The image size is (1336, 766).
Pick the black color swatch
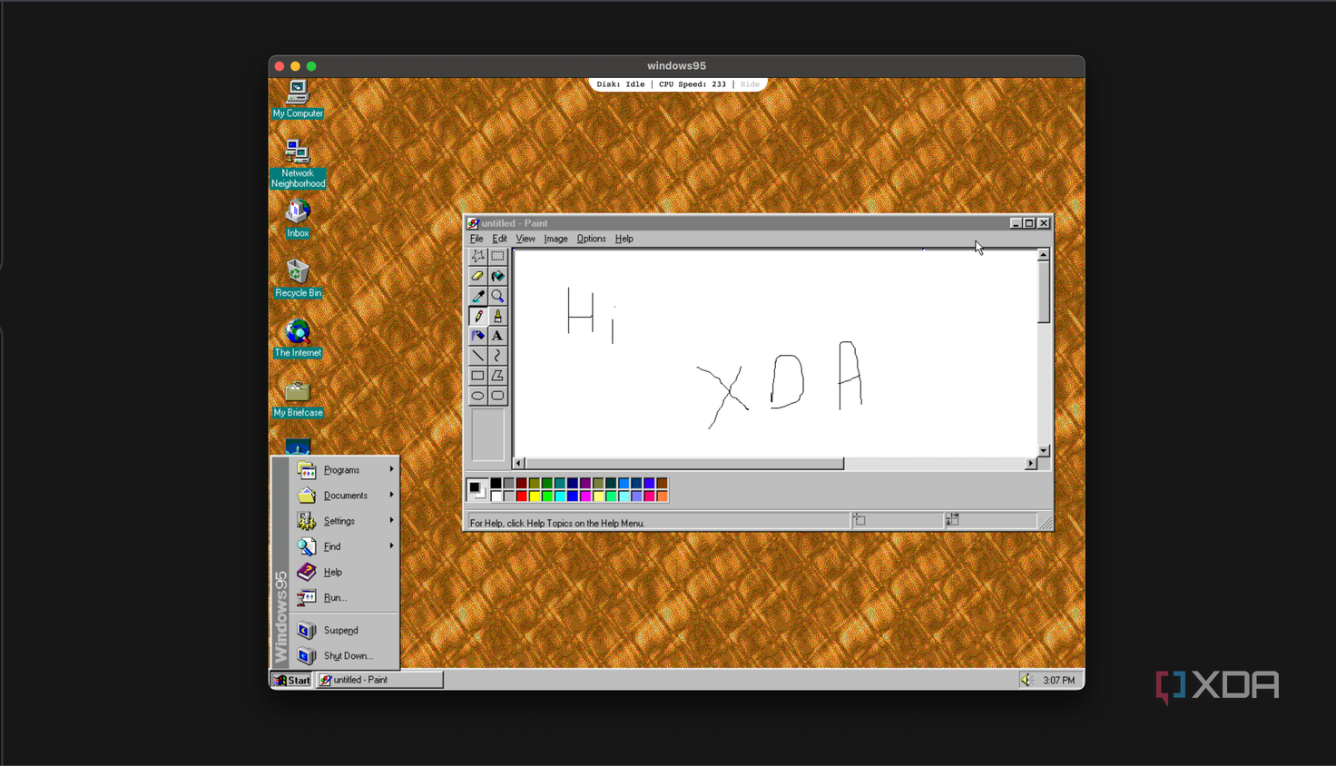tap(496, 484)
